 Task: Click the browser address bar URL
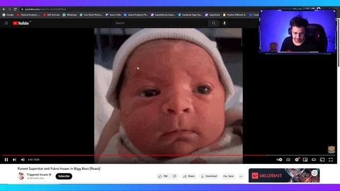[45, 10]
